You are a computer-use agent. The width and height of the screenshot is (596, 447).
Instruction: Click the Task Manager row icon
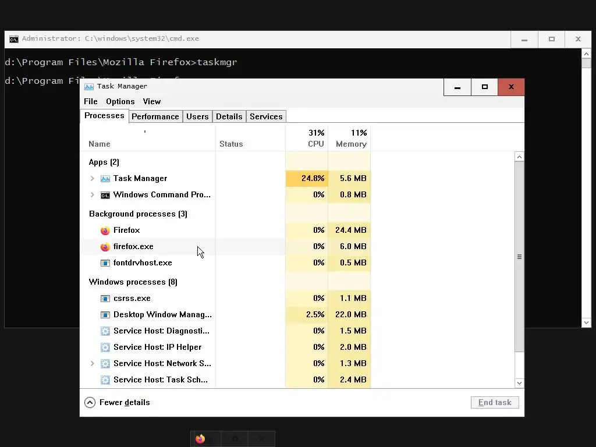click(x=105, y=179)
